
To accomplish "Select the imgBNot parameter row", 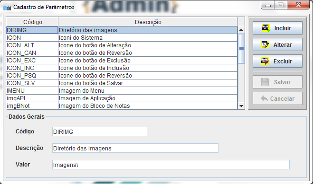I will click(x=122, y=105).
